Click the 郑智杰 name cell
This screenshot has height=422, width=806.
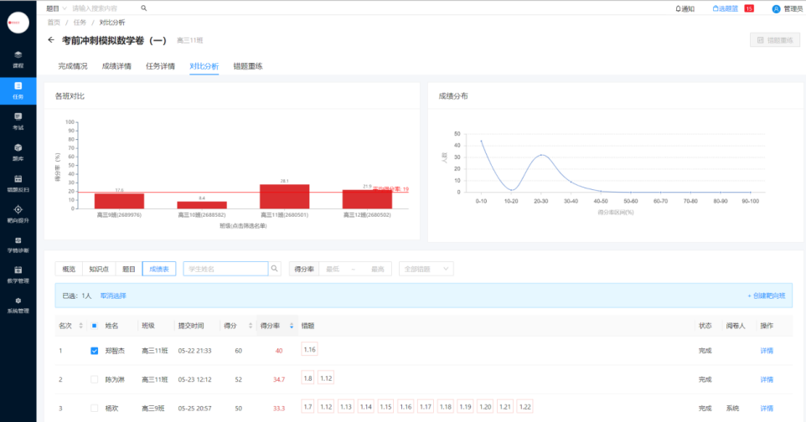point(115,351)
